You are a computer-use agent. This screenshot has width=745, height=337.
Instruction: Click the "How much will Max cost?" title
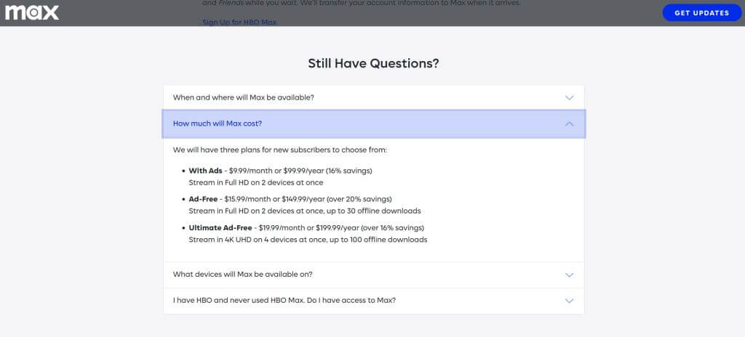pos(218,123)
